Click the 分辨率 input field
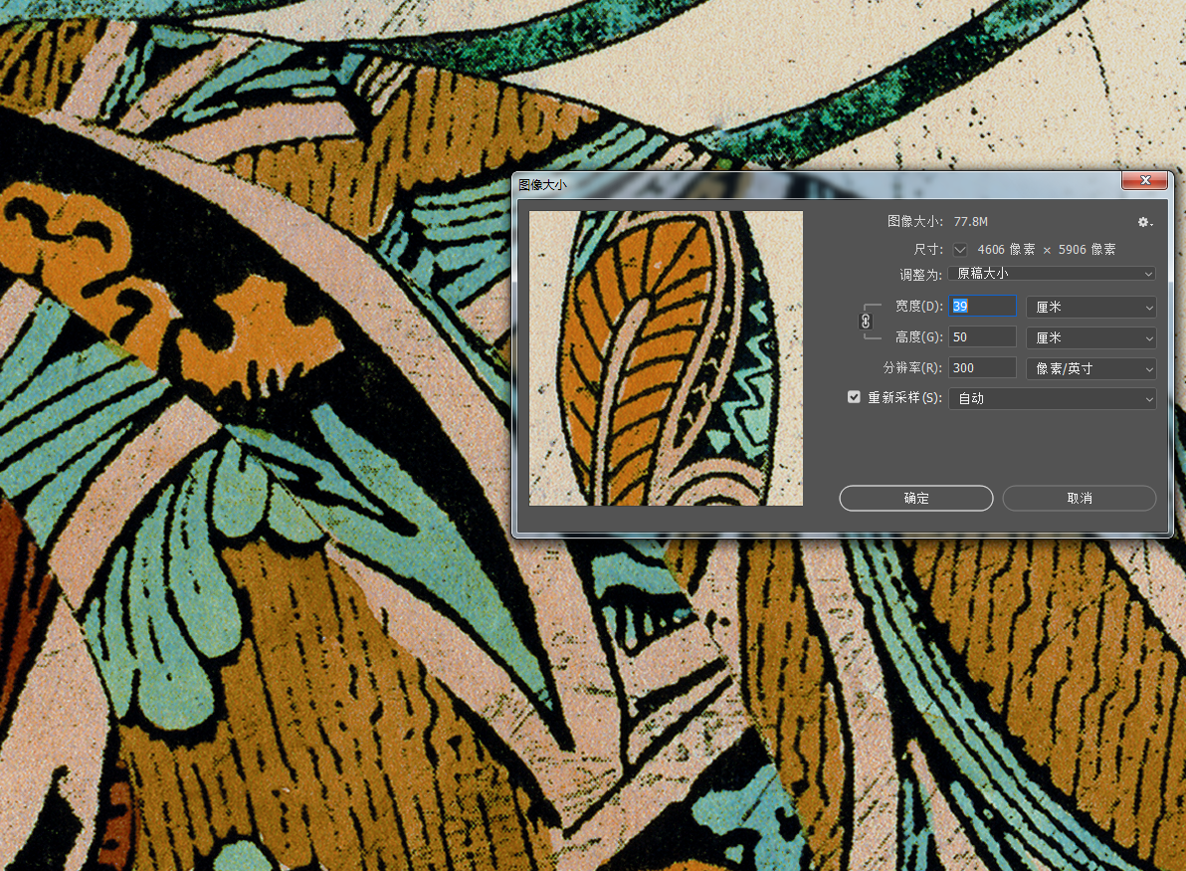This screenshot has width=1186, height=871. 983,367
